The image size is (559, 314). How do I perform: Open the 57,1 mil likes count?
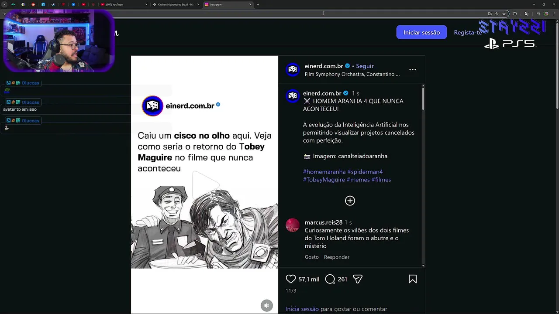309,279
